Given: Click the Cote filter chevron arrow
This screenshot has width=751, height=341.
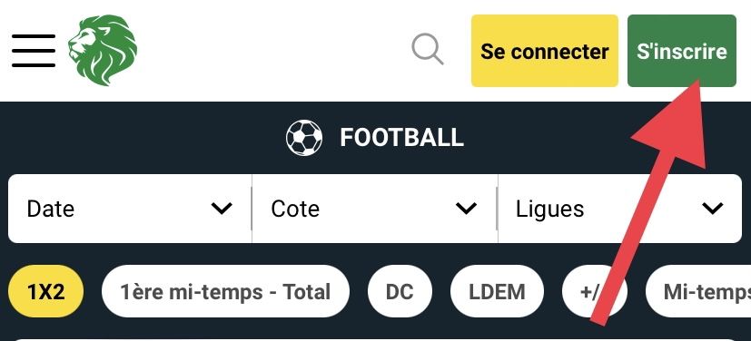Looking at the screenshot, I should point(466,209).
